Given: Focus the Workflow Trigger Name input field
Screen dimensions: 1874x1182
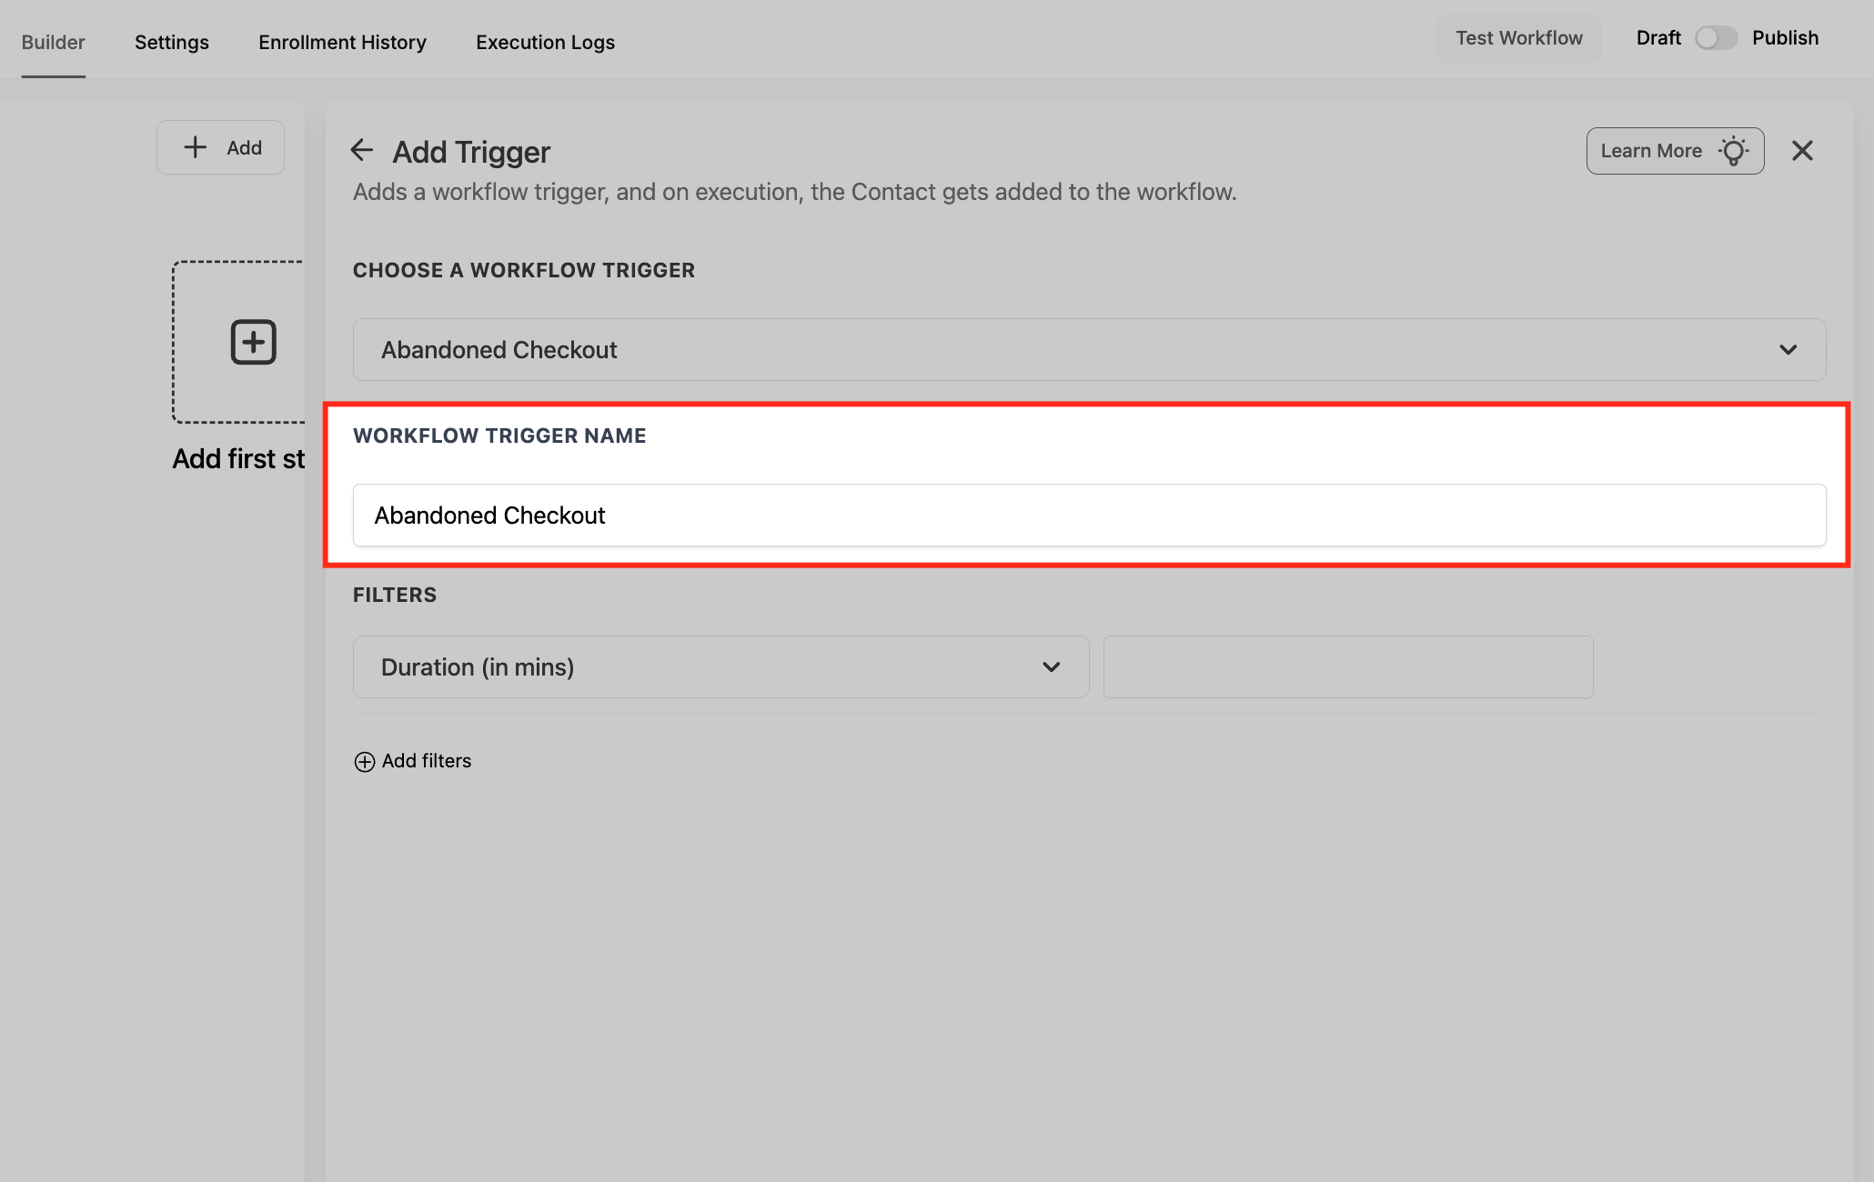Looking at the screenshot, I should point(1089,516).
